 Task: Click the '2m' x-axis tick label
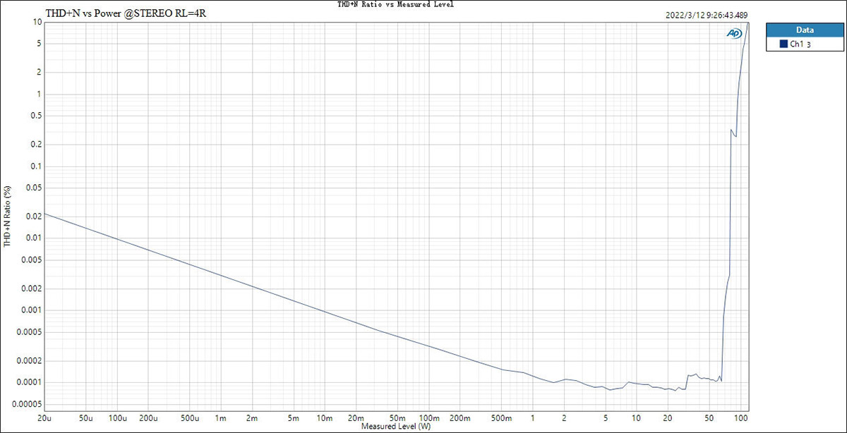[253, 417]
